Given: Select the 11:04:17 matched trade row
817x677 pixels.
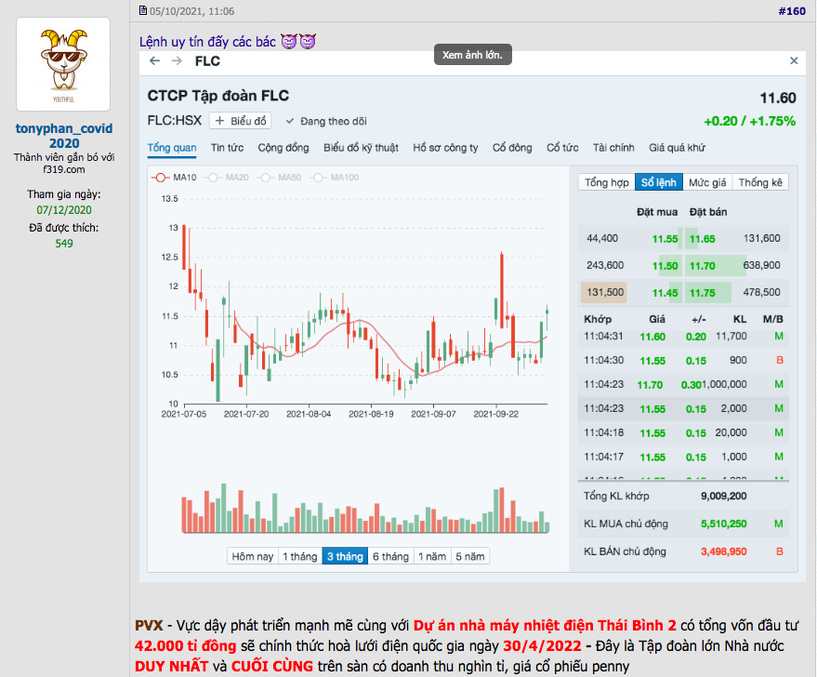Looking at the screenshot, I should [x=683, y=457].
